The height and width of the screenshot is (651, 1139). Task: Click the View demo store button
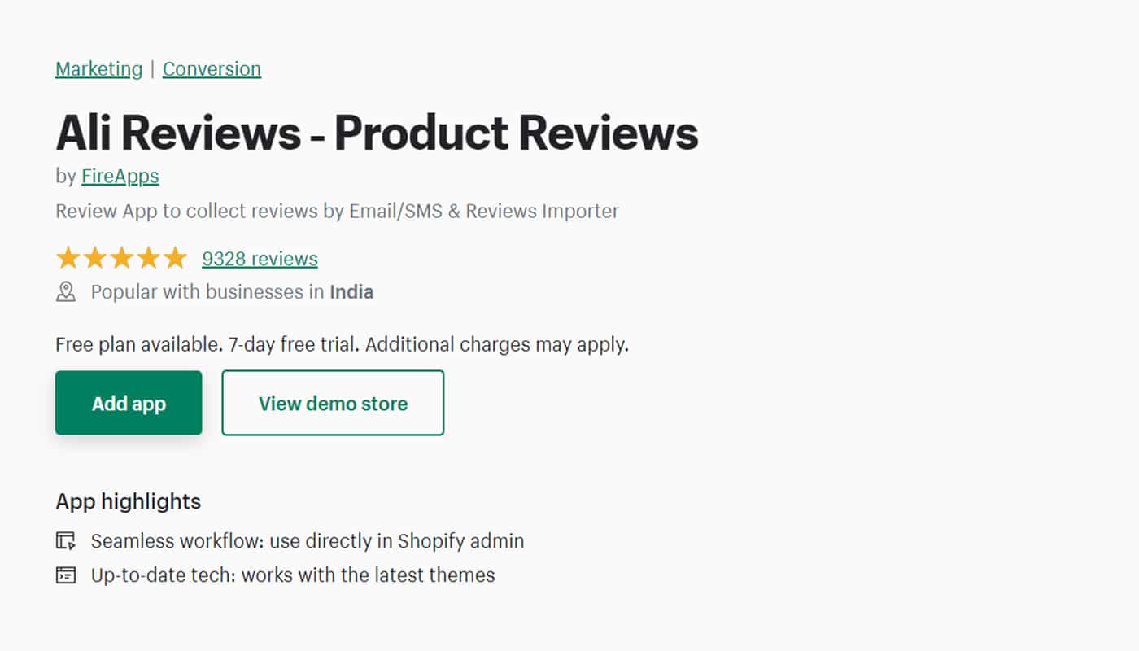(333, 403)
